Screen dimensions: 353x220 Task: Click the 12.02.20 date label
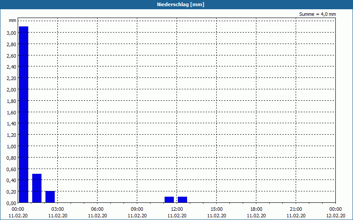(336, 216)
